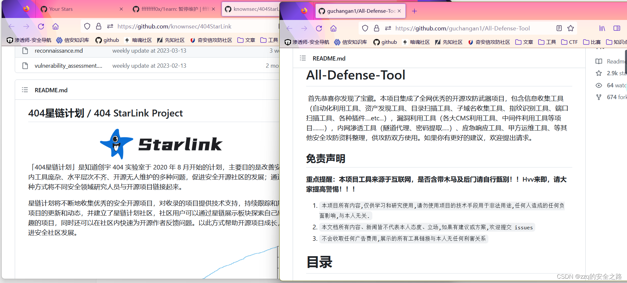This screenshot has width=627, height=283.
Task: Expand 工具 bookmark folder in front window
Action: coord(547,42)
